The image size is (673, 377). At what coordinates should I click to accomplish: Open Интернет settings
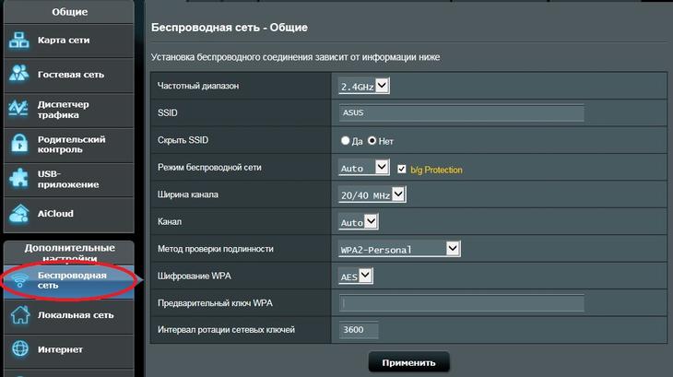click(68, 351)
